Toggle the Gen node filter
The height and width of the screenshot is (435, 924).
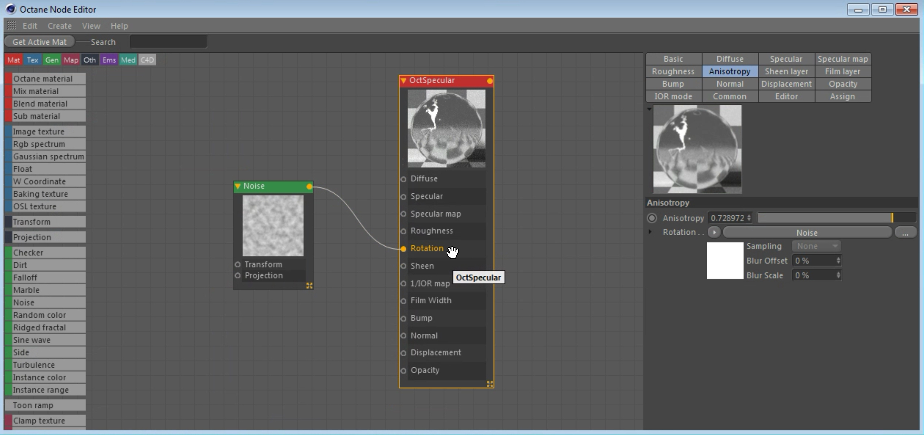(x=52, y=60)
